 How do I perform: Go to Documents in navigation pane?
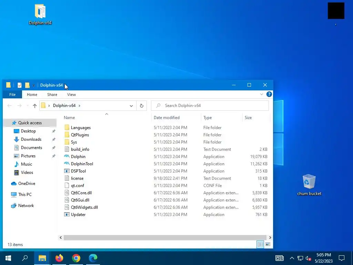[x=31, y=148]
